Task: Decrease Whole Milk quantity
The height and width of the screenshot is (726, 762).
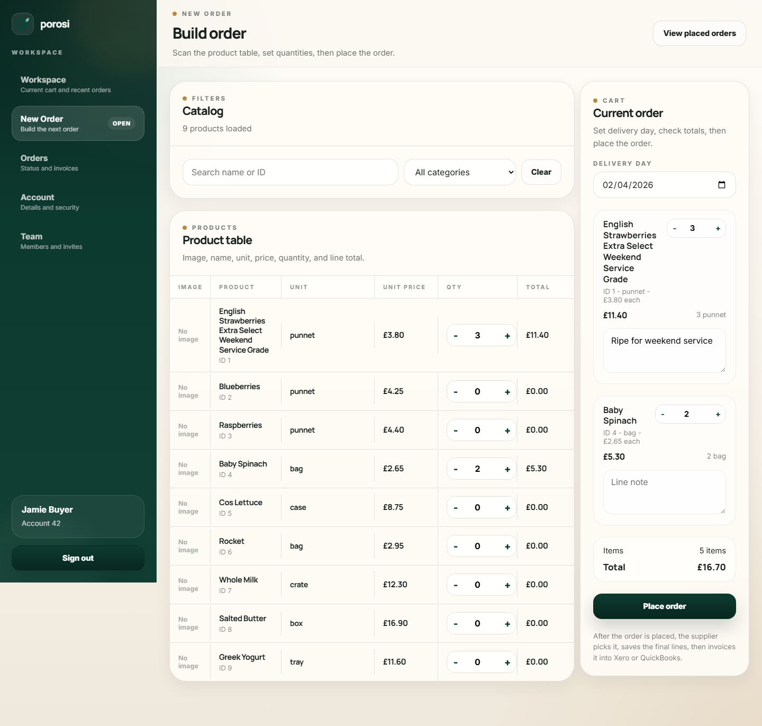Action: coord(456,585)
